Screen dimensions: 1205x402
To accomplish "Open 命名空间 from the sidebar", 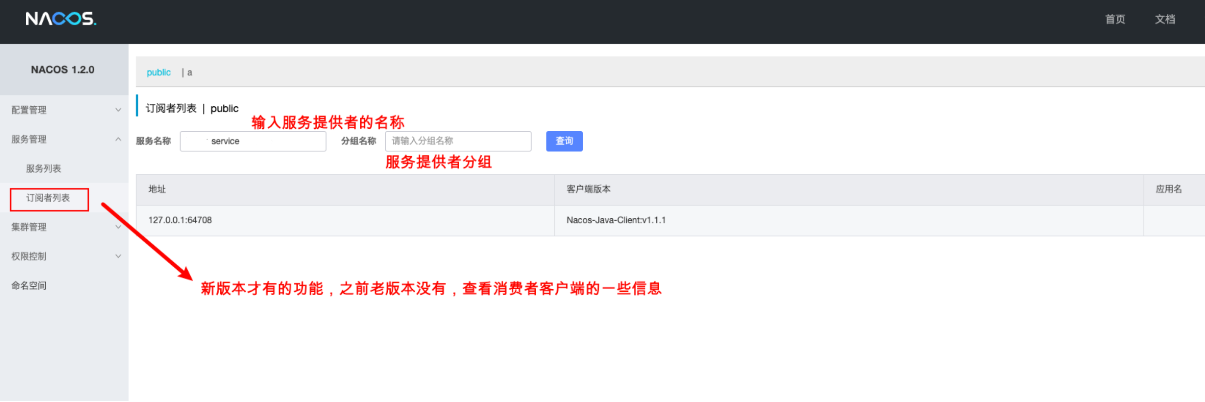I will pyautogui.click(x=29, y=285).
